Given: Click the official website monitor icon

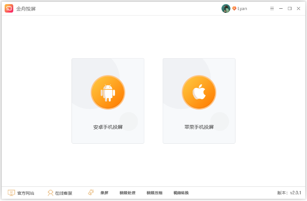Looking at the screenshot, I should click(11, 193).
